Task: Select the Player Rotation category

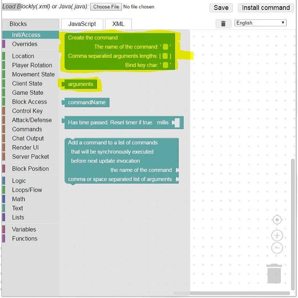Action: click(x=32, y=65)
